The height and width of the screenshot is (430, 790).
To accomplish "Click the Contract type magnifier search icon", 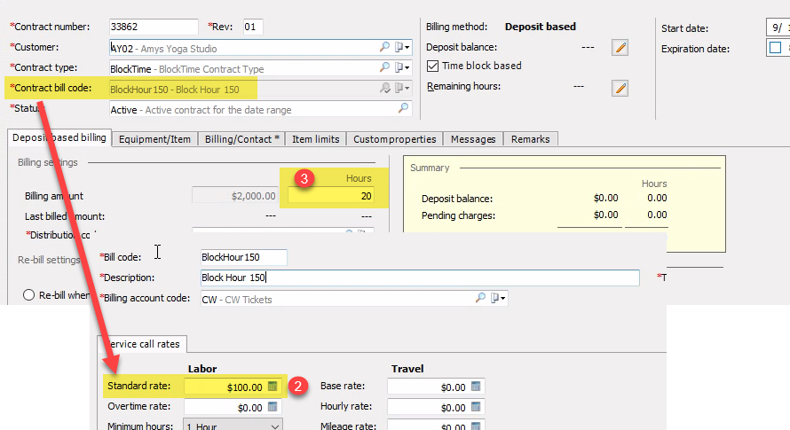I will 384,67.
